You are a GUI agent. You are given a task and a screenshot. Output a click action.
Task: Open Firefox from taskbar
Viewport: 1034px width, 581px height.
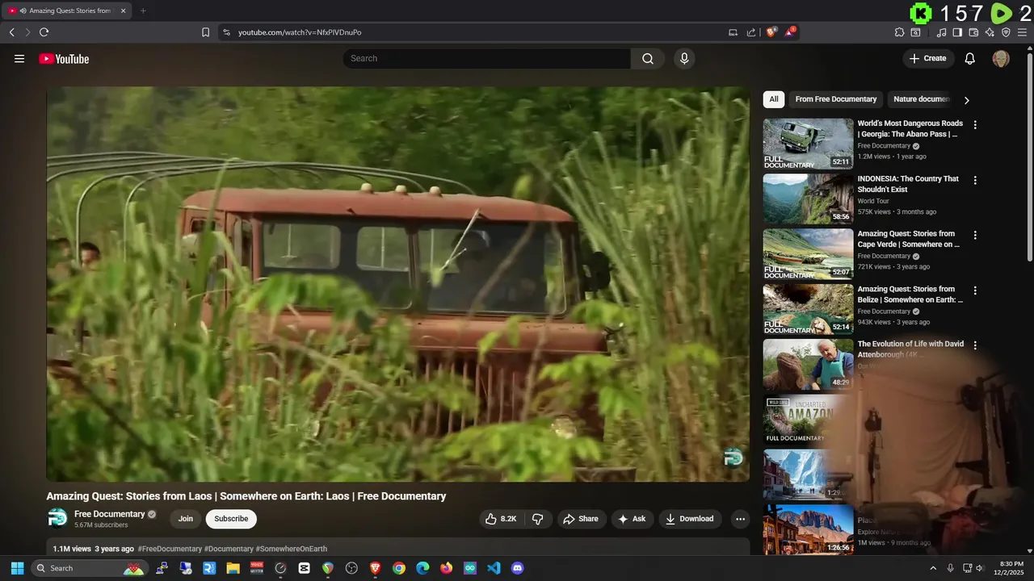pyautogui.click(x=447, y=568)
